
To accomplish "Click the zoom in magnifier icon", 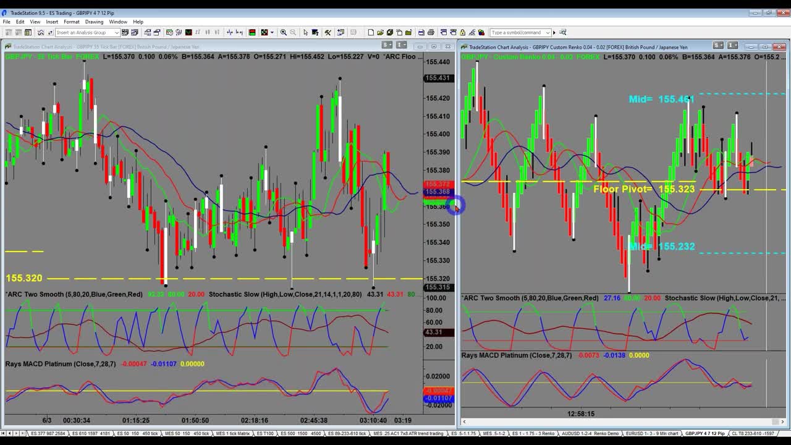I will coord(283,32).
